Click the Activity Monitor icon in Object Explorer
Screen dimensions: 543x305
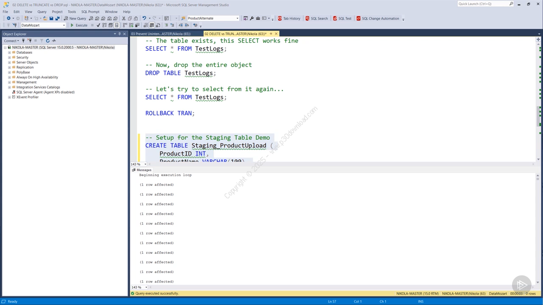54,41
